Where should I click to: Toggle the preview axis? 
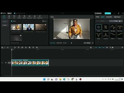(107, 47)
